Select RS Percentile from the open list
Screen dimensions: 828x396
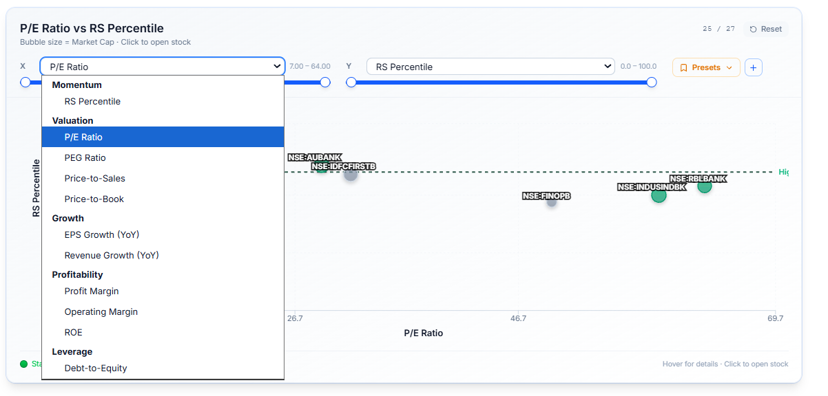163,101
